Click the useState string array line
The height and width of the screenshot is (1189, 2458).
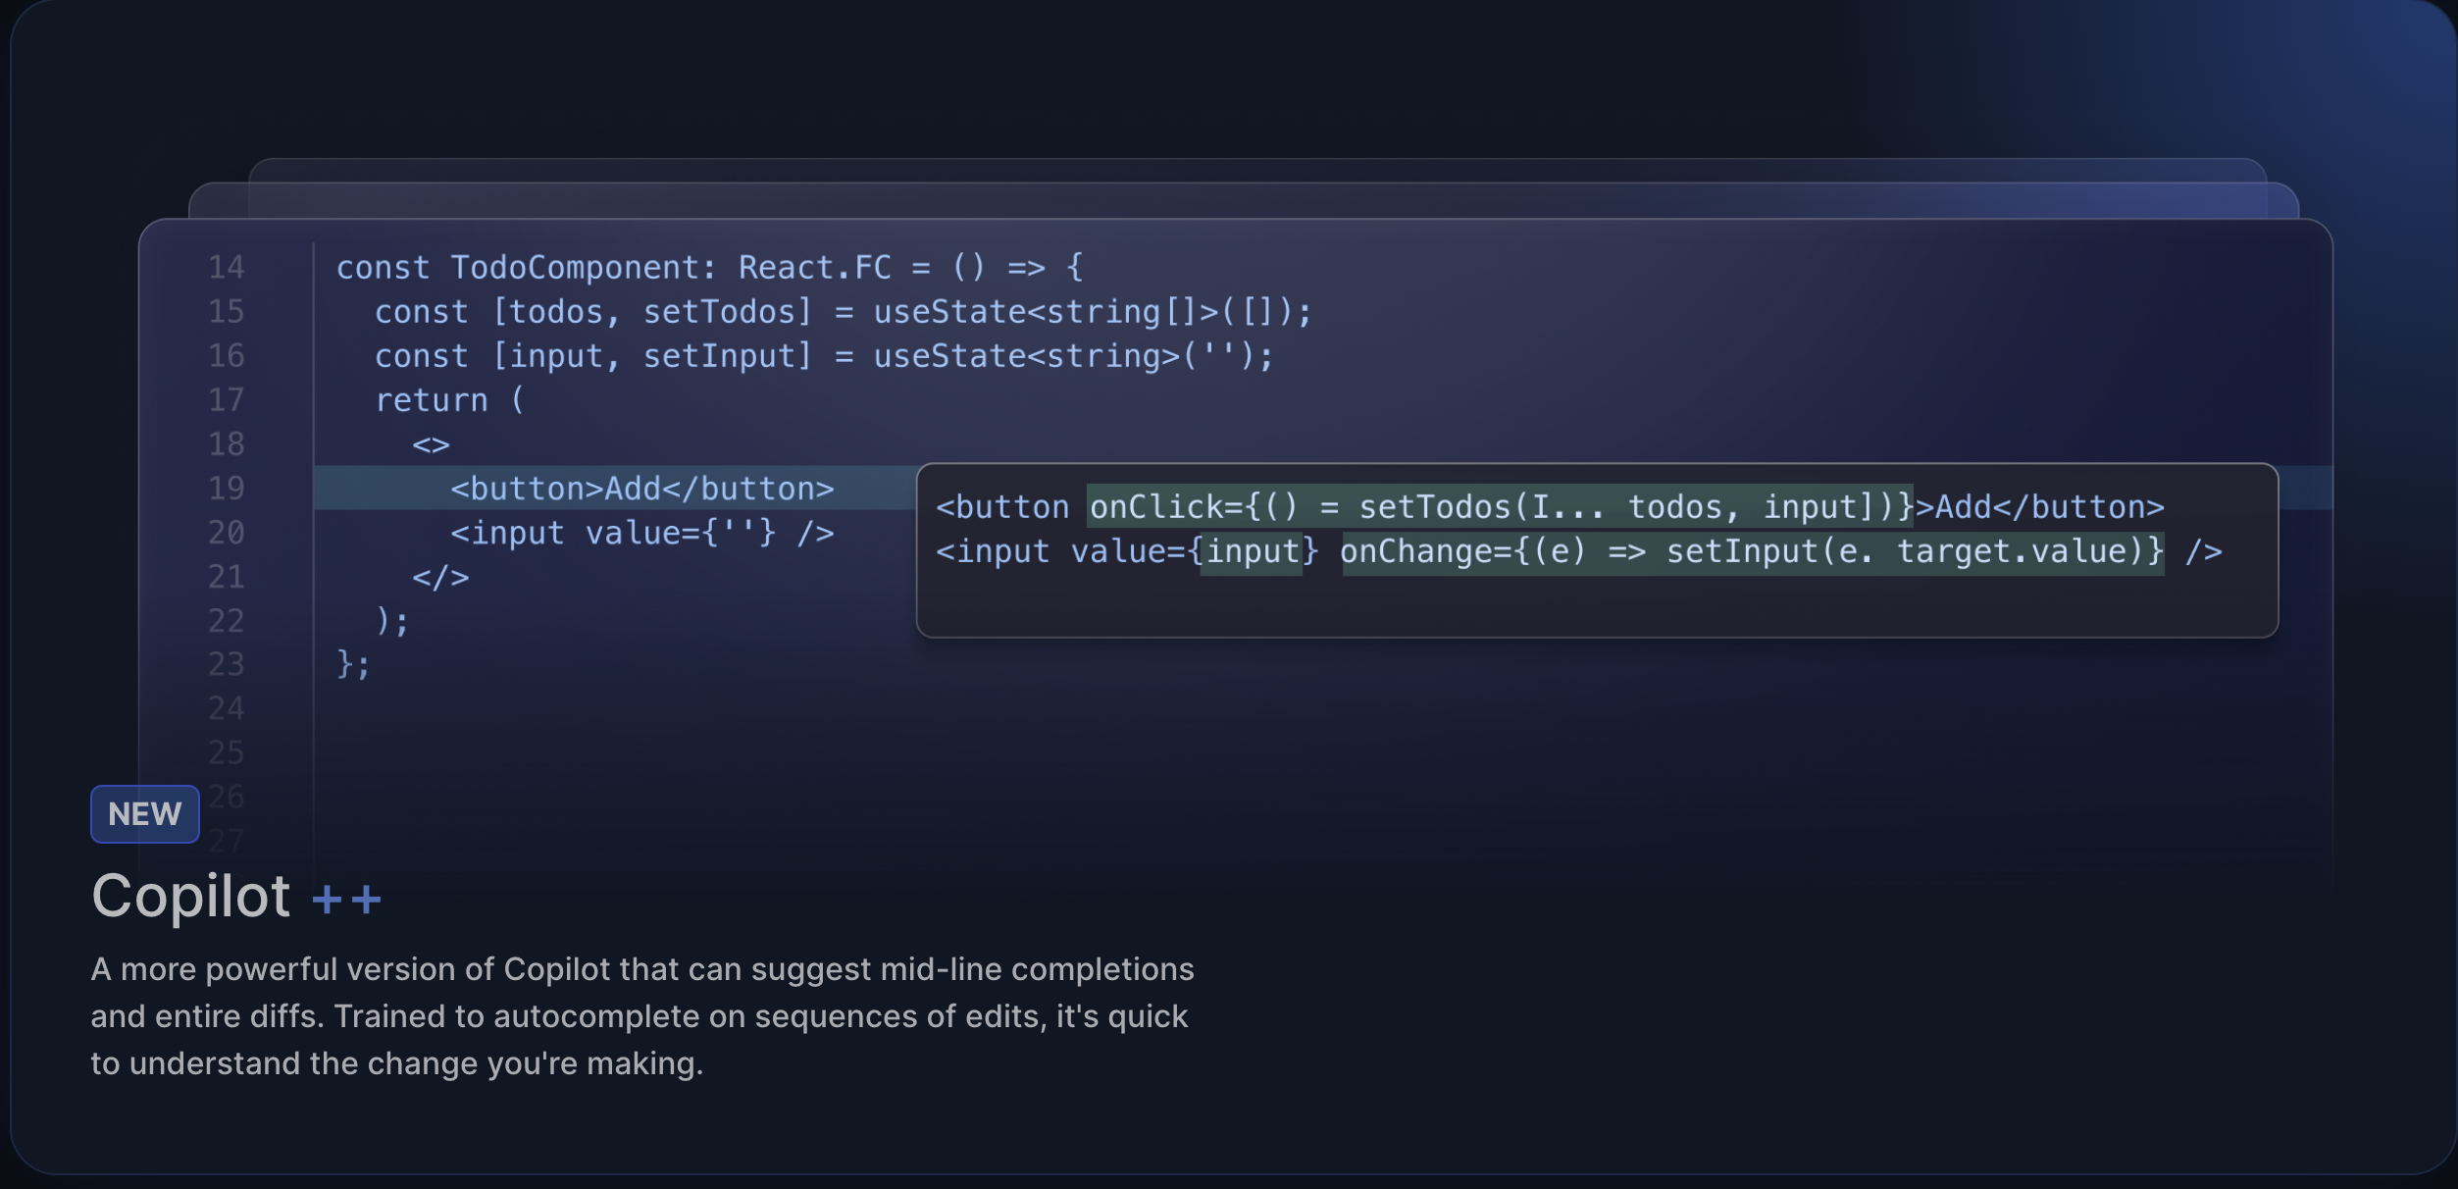(842, 311)
